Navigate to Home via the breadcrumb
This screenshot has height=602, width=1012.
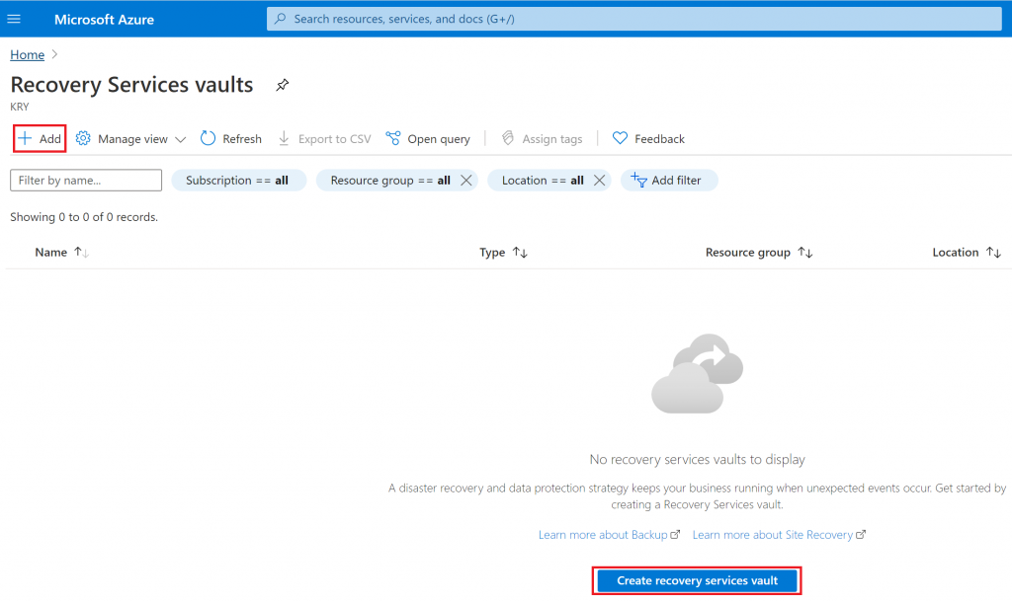click(x=27, y=54)
